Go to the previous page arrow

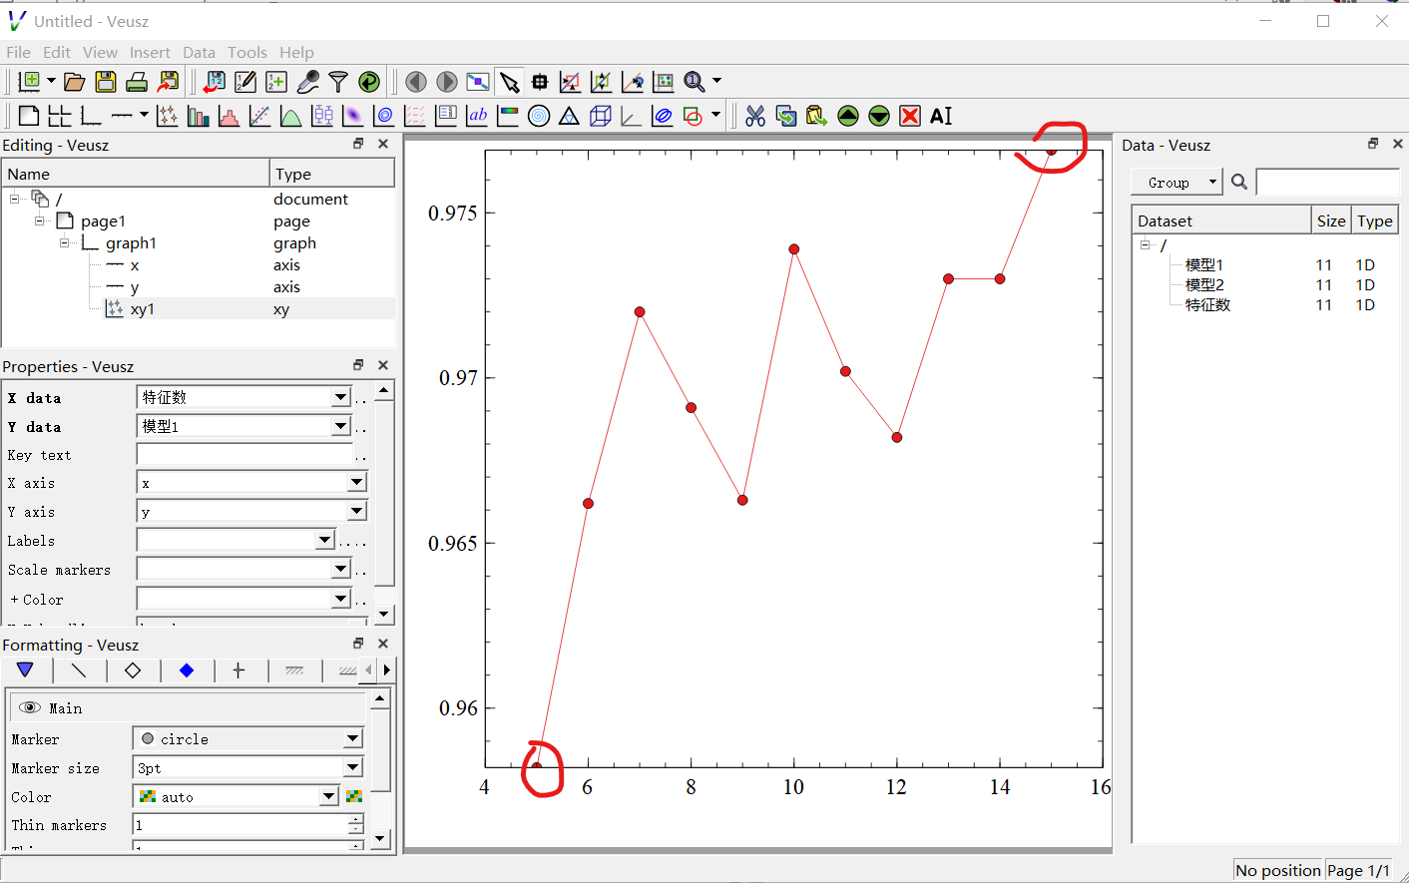coord(416,82)
